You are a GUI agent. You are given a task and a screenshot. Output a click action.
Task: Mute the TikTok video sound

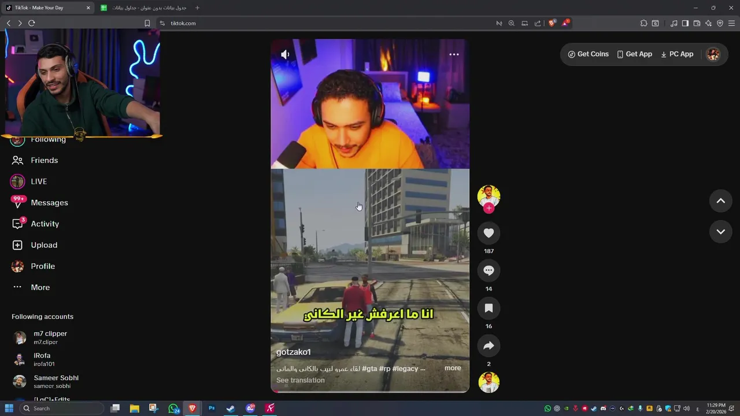point(285,54)
